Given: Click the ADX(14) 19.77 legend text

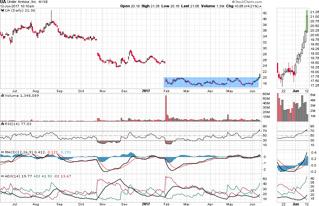Looking at the screenshot, I should [18, 176].
